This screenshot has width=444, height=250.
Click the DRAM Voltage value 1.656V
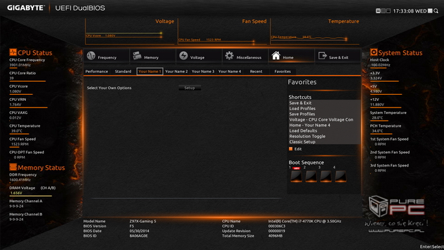point(16,193)
